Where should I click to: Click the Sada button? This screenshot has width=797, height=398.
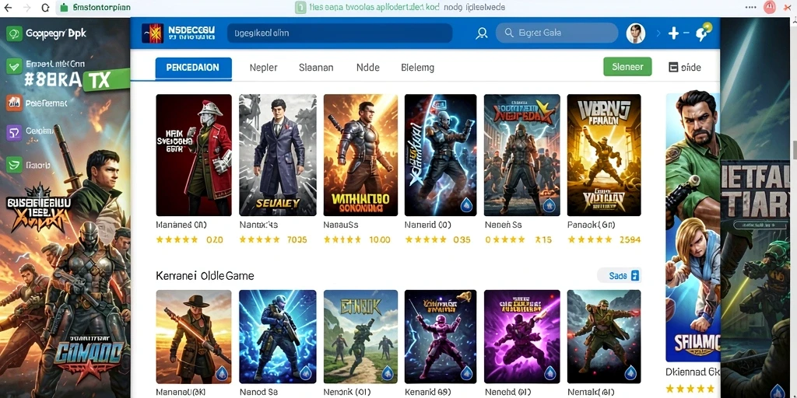point(619,276)
